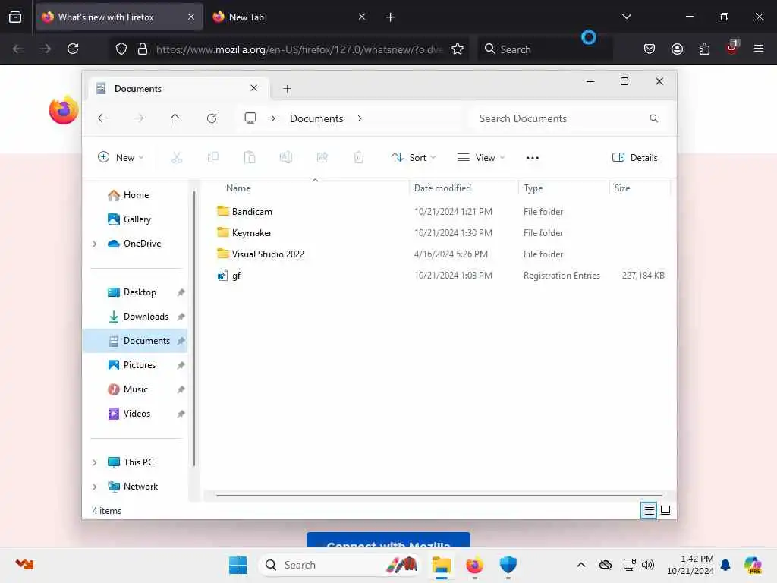
Task: Close the New Tab tab in Firefox
Action: coord(362,17)
